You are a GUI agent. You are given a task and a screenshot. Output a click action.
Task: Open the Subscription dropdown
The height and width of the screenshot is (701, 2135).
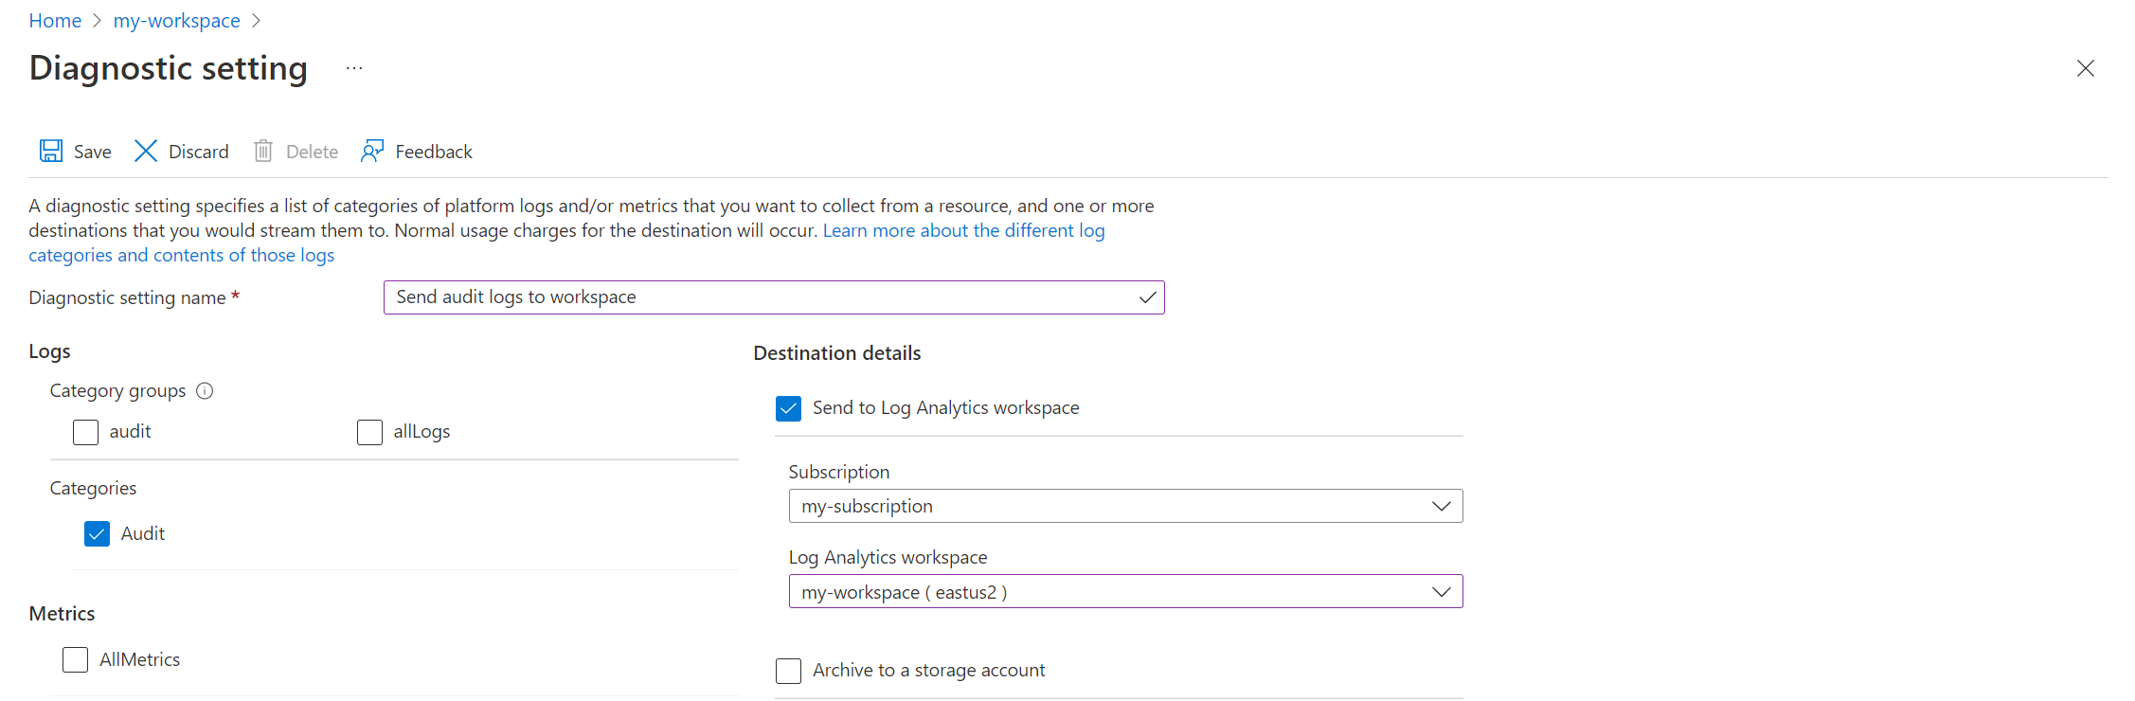[x=1125, y=507]
